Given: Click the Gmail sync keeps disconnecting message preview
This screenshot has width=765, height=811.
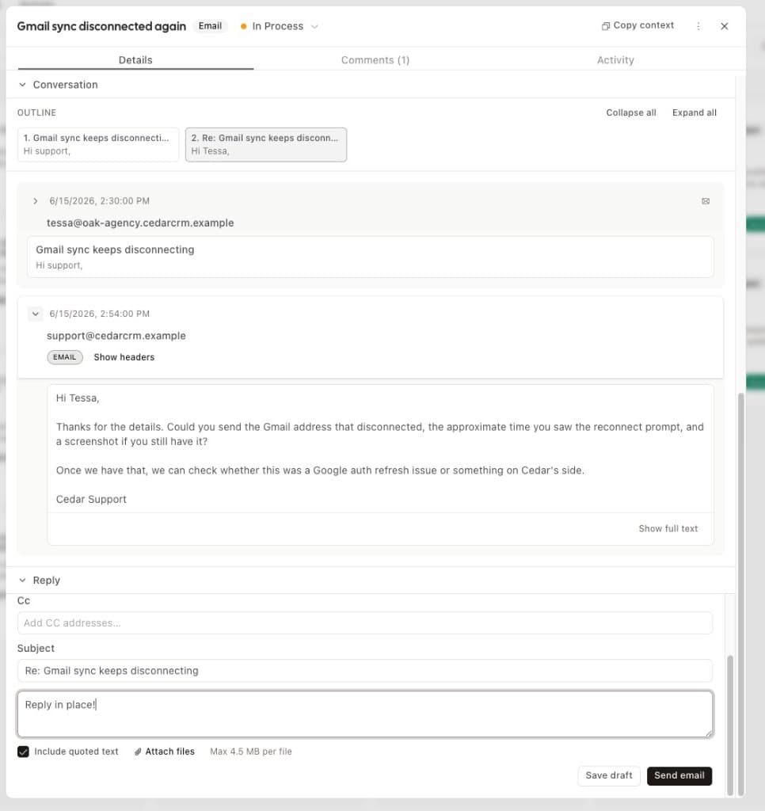Looking at the screenshot, I should coord(371,257).
